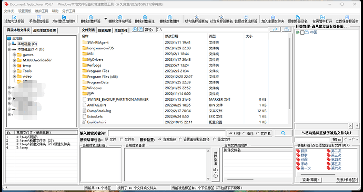Click the 加入主题文件夹 toolbar icon
This screenshot has width=363, height=192.
coord(273,17)
